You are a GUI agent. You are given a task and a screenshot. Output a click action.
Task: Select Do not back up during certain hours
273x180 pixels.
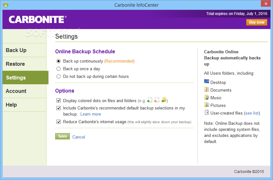pos(58,77)
